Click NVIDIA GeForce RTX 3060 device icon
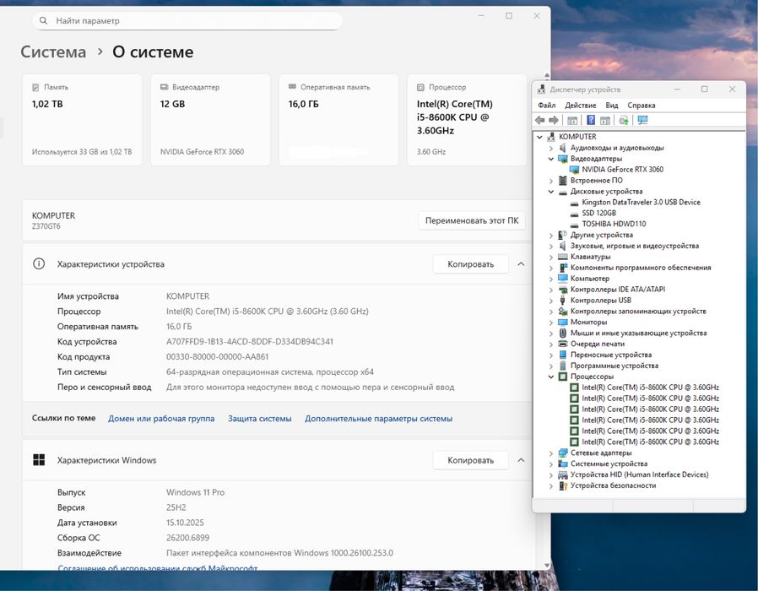Viewport: 758px width, 591px height. pyautogui.click(x=574, y=169)
